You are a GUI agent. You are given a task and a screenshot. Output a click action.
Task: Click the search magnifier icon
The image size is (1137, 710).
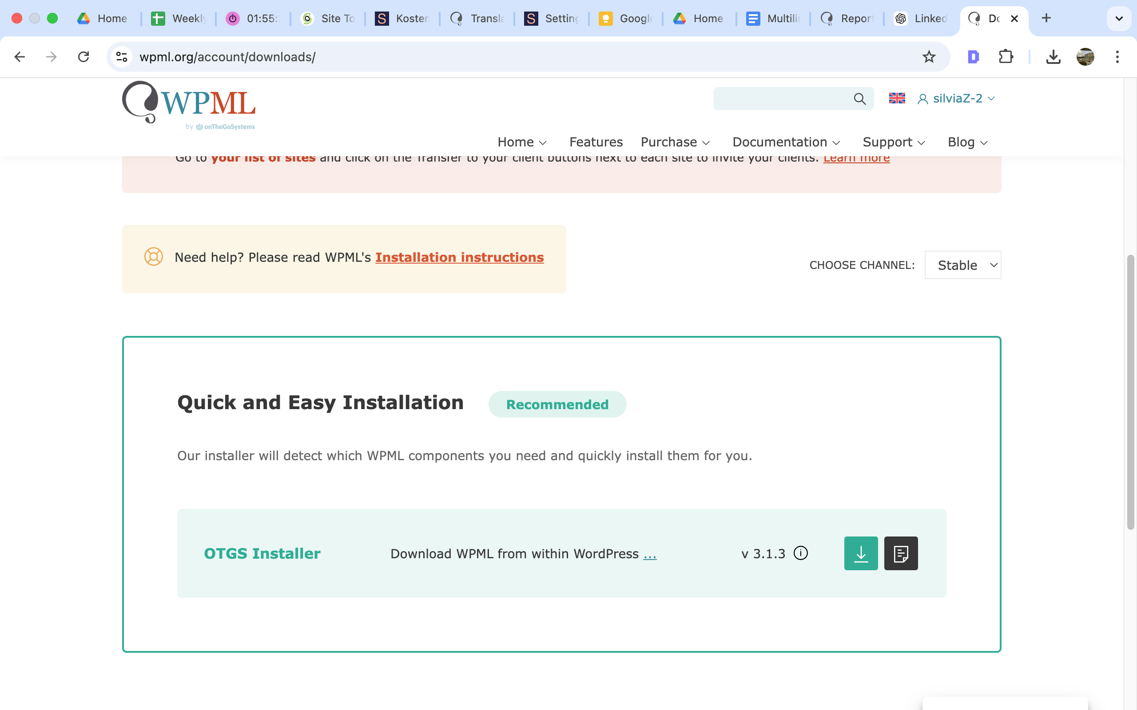[x=859, y=99]
